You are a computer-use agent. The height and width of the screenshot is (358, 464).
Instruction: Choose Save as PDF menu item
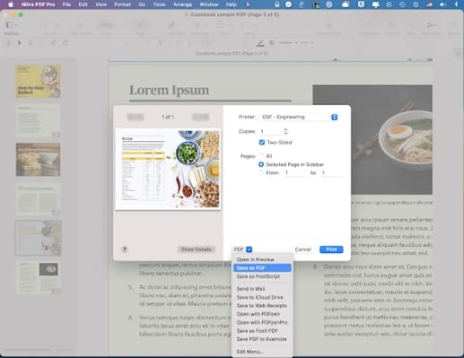[x=262, y=267]
